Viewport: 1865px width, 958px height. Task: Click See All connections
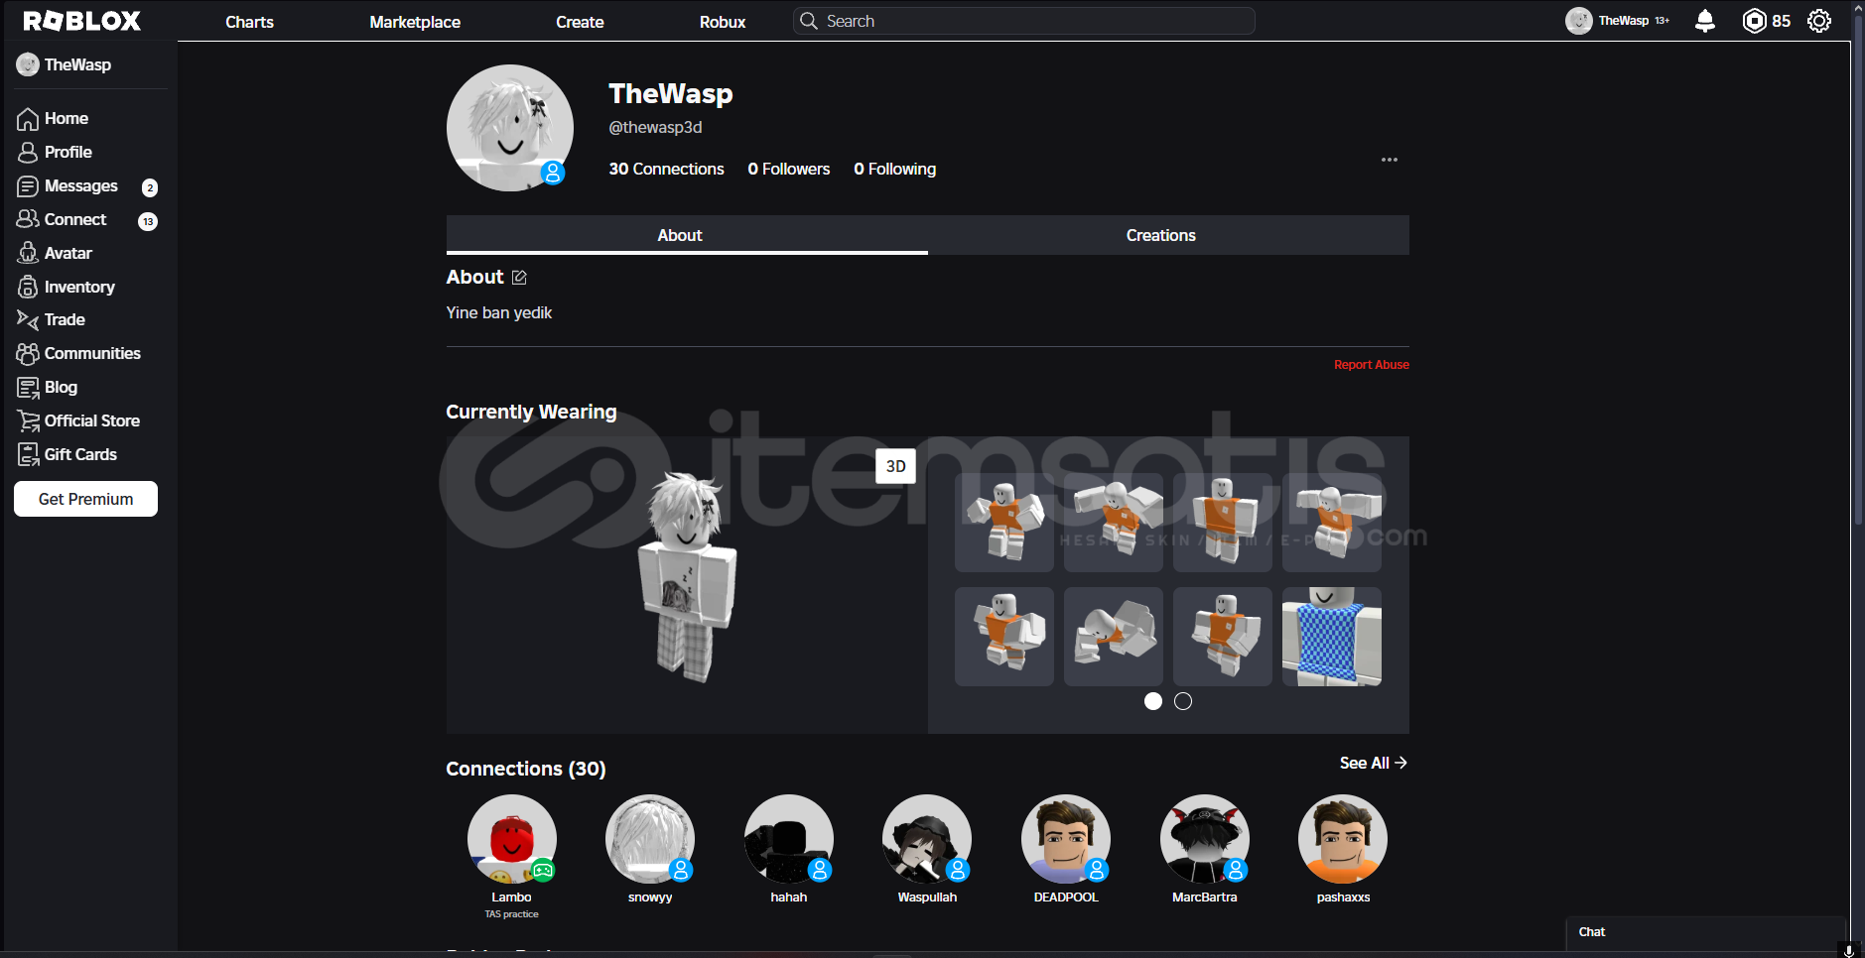[x=1374, y=763]
